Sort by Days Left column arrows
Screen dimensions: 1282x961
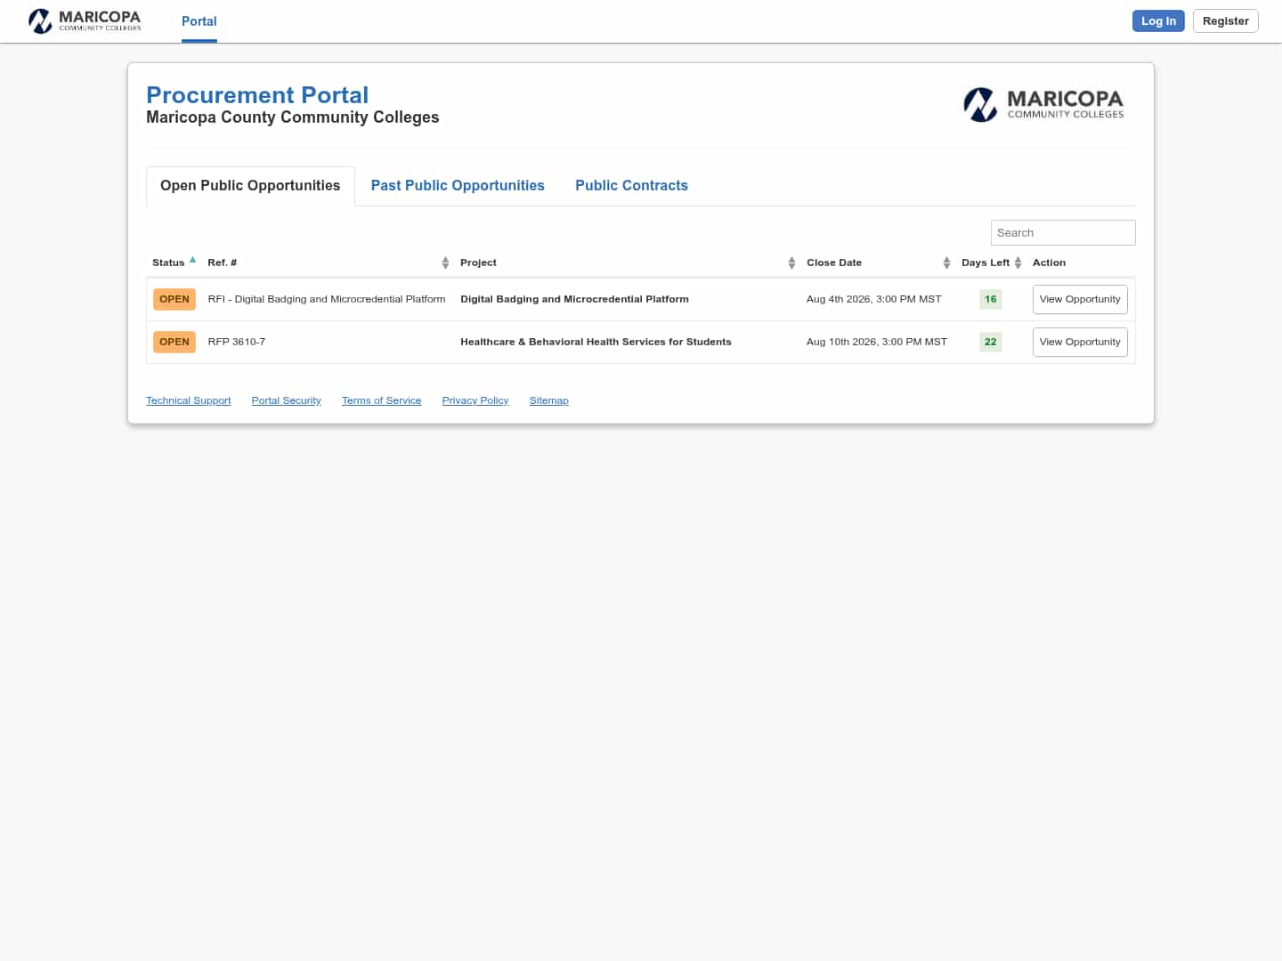click(x=1018, y=262)
